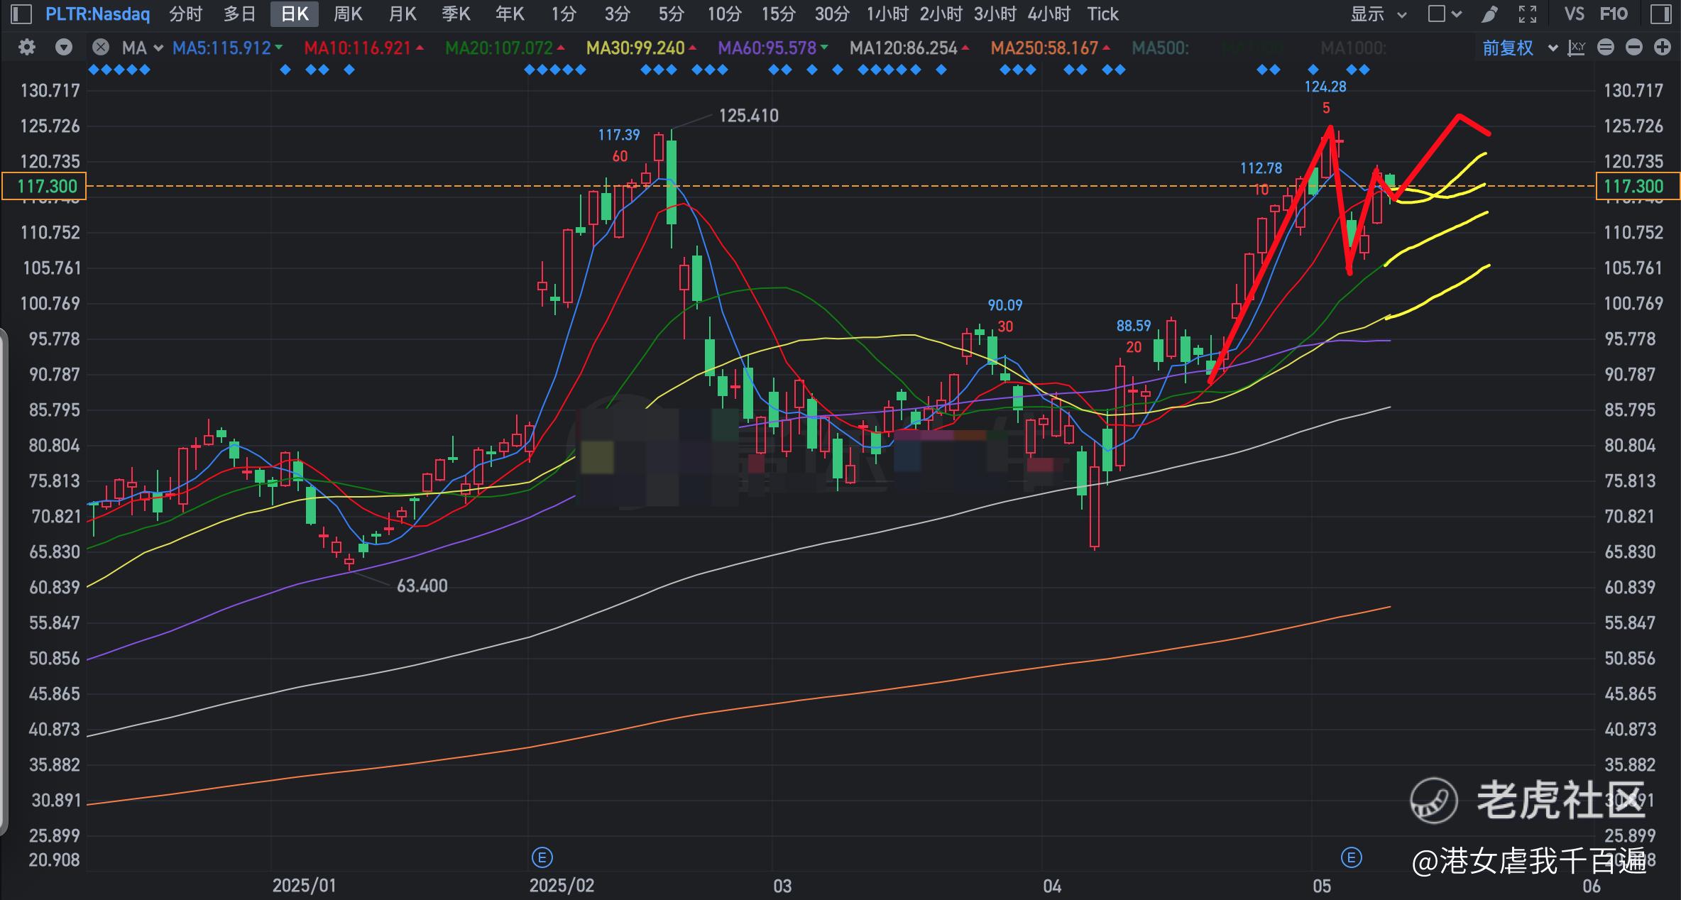Toggle the left sidebar panel icon
The height and width of the screenshot is (900, 1681).
tap(21, 13)
